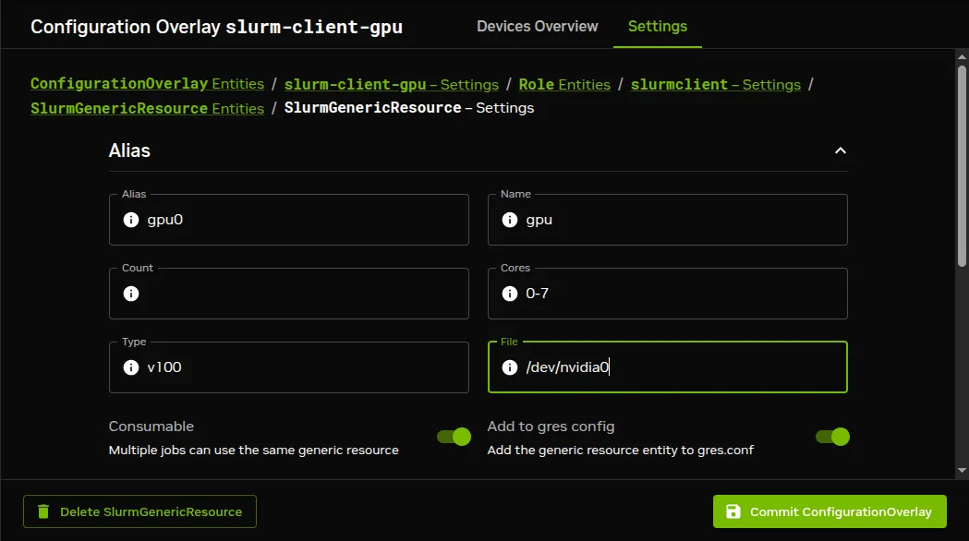969x541 pixels.
Task: Click 'Add the generic resource entity to gres.conf'
Action: click(x=621, y=451)
